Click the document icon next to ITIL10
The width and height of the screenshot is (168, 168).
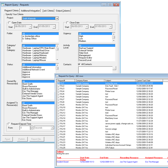pos(58,107)
